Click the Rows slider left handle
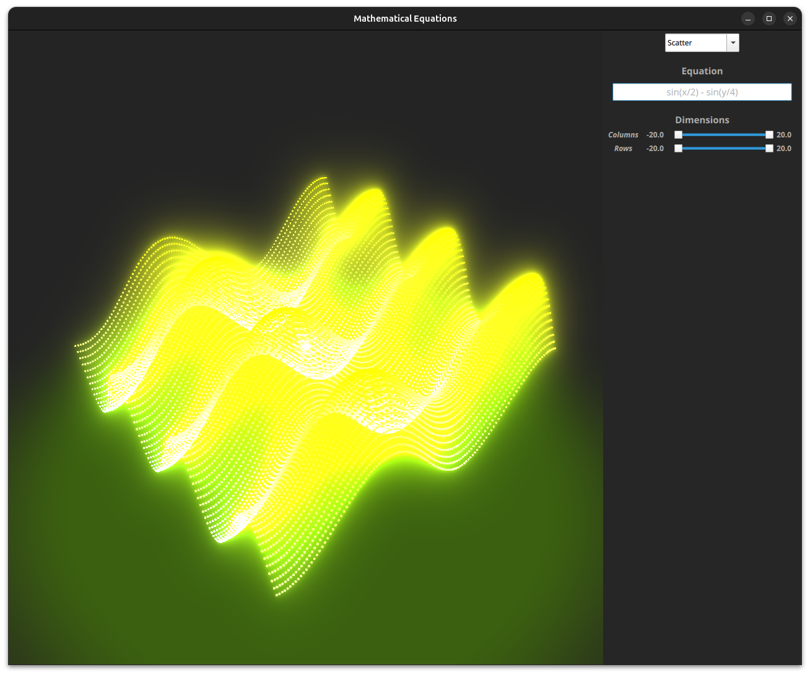The height and width of the screenshot is (675, 810). 678,149
